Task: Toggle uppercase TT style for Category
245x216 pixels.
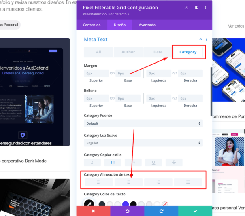Action: coord(113,163)
